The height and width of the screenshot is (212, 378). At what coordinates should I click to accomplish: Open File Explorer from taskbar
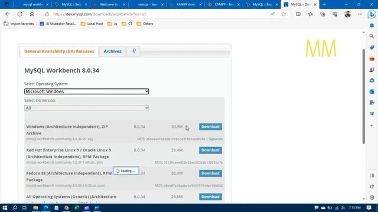tap(35, 208)
